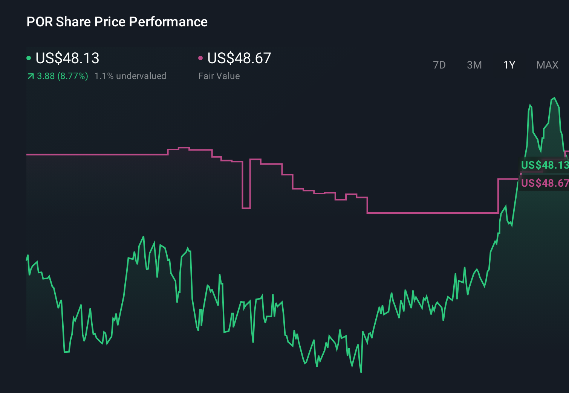Expand the Fair Value details
This screenshot has height=393, width=569.
(219, 76)
